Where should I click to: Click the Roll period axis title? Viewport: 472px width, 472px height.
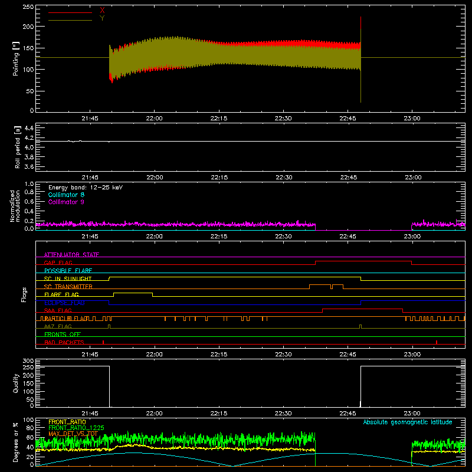click(18, 147)
